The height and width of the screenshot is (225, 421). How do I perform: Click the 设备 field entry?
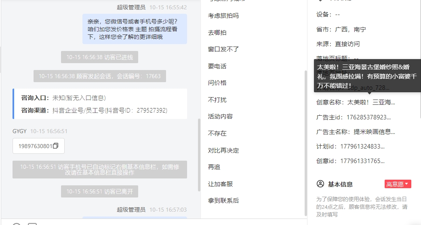click(x=328, y=15)
